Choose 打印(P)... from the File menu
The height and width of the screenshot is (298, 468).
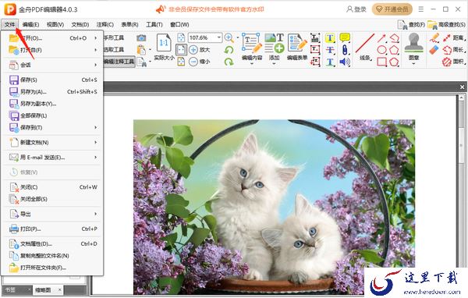(52, 229)
